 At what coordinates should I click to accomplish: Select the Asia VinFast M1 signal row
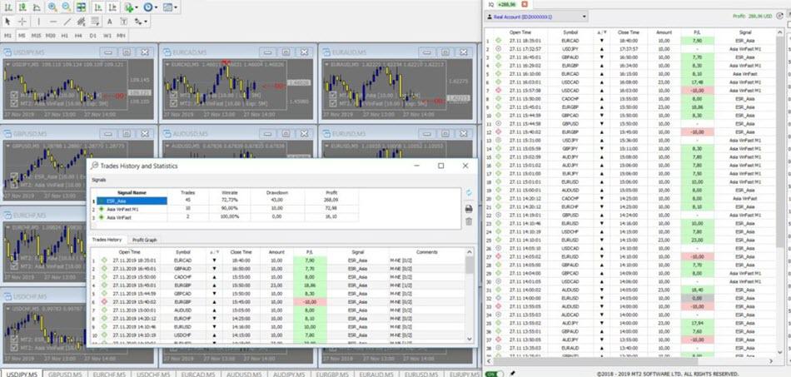coord(132,208)
